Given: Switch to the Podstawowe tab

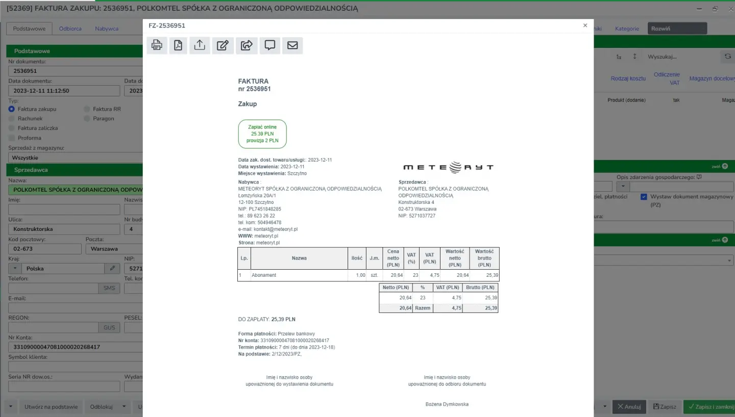Looking at the screenshot, I should click(x=29, y=29).
